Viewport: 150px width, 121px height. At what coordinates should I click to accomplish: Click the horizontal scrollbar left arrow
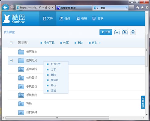(x=3, y=118)
